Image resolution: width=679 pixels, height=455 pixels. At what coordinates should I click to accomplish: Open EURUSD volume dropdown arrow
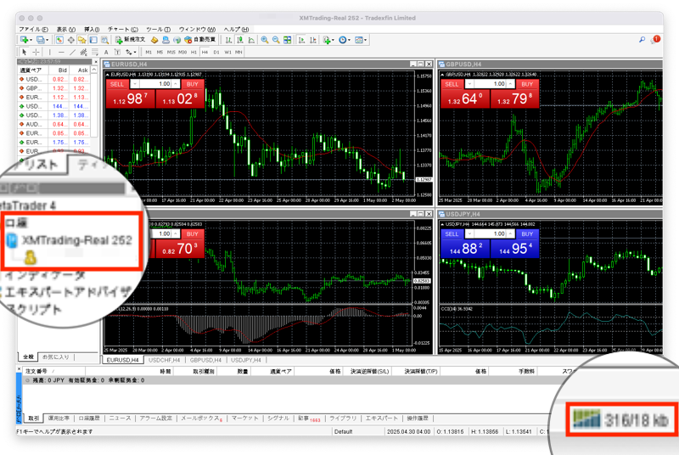coord(135,84)
